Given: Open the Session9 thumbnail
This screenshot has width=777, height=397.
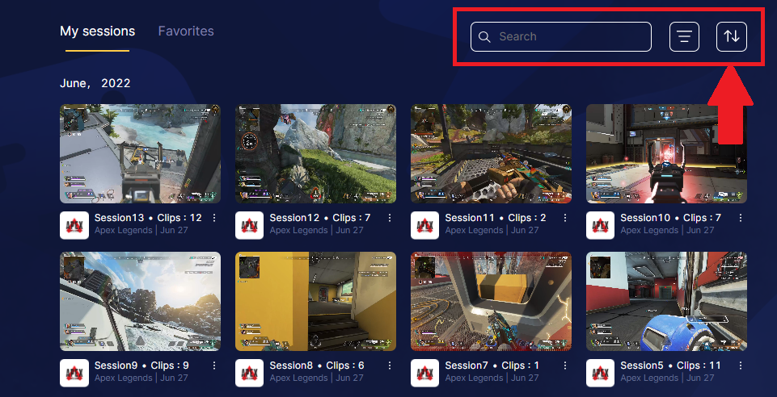Looking at the screenshot, I should pyautogui.click(x=140, y=302).
